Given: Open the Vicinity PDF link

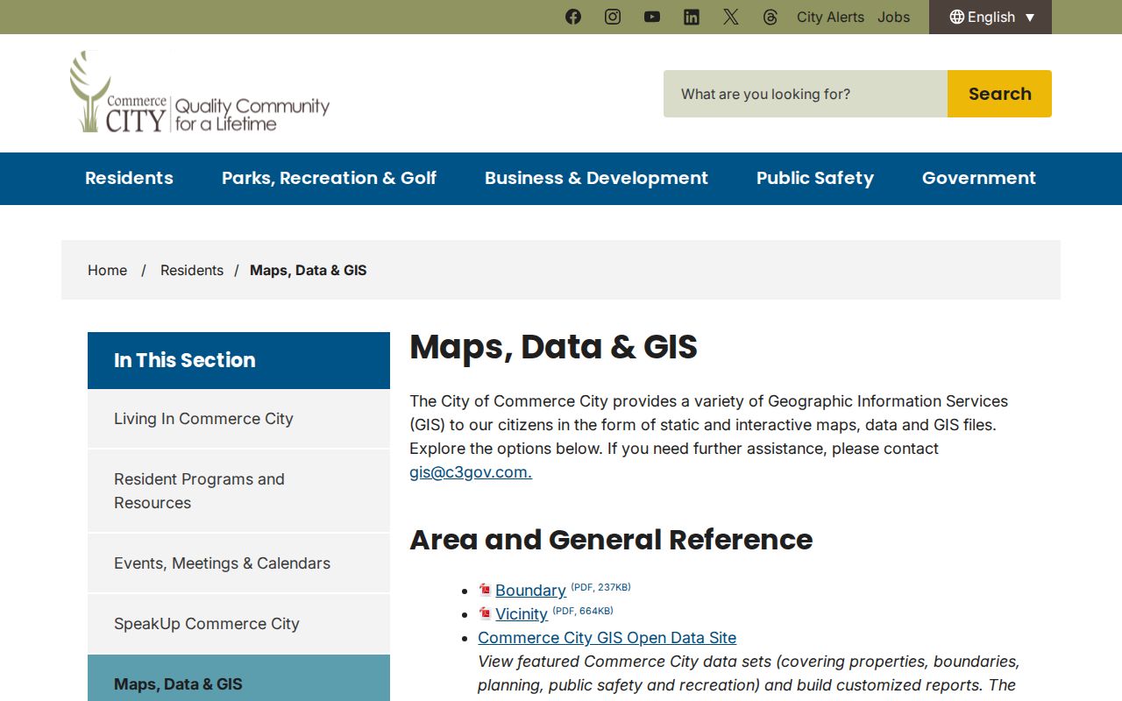Looking at the screenshot, I should click(522, 614).
